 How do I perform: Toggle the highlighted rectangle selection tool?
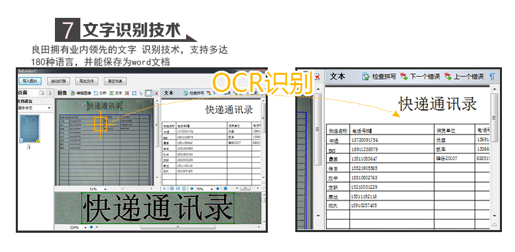click(x=148, y=93)
